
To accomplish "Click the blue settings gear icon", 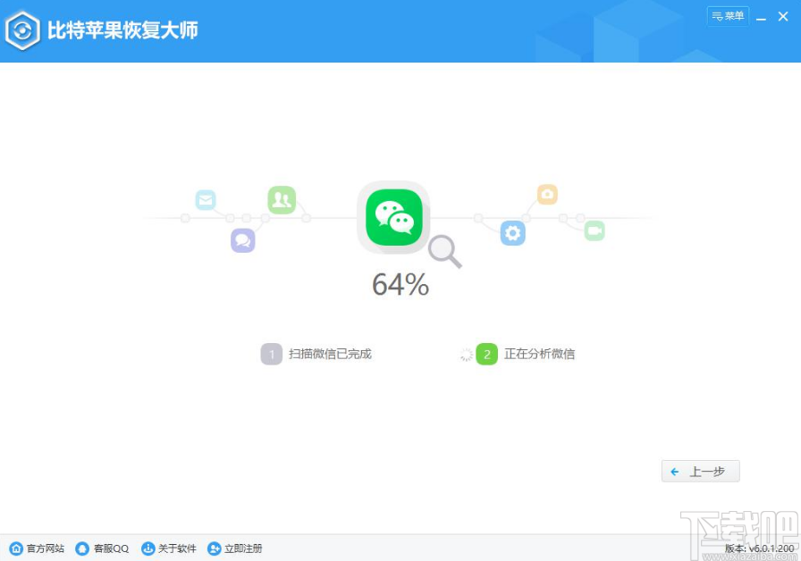I will [513, 233].
